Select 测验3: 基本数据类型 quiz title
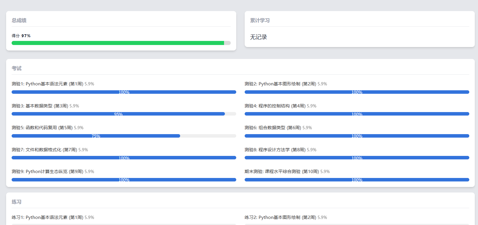The image size is (478, 225). (40, 106)
